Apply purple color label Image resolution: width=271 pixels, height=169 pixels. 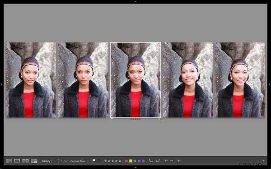[143, 161]
